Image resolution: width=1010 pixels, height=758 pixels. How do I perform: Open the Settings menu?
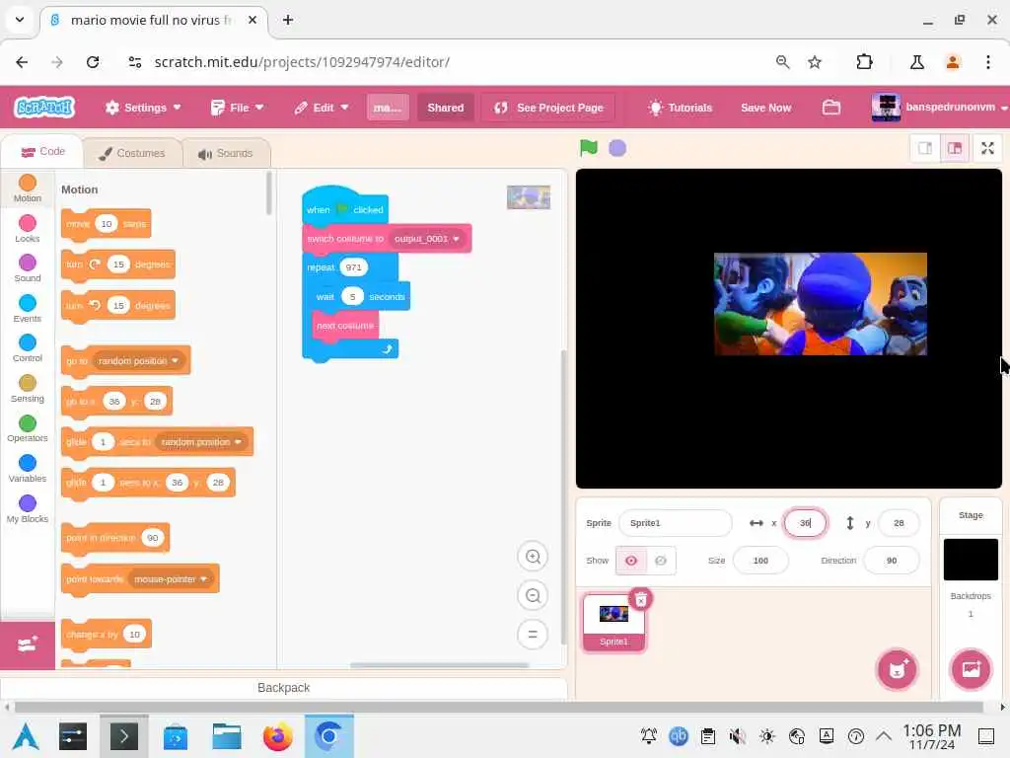click(143, 108)
